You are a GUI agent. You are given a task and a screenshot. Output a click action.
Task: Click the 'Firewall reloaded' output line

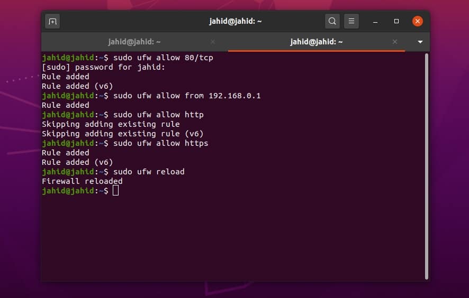coord(82,181)
